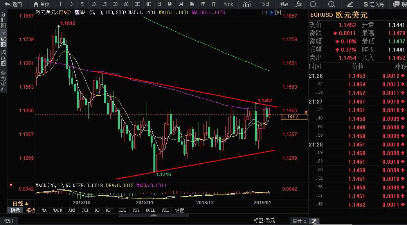Select 15 minute period
This screenshot has height=225, width=407.
[x=104, y=4]
